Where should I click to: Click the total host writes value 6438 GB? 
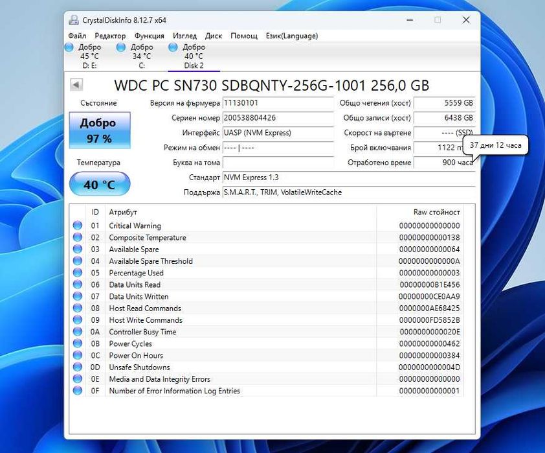pos(444,118)
